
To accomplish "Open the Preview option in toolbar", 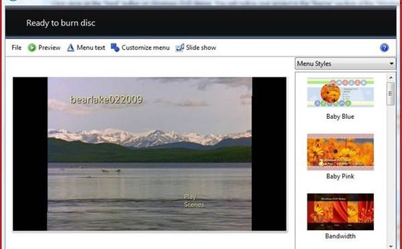I will pyautogui.click(x=49, y=48).
